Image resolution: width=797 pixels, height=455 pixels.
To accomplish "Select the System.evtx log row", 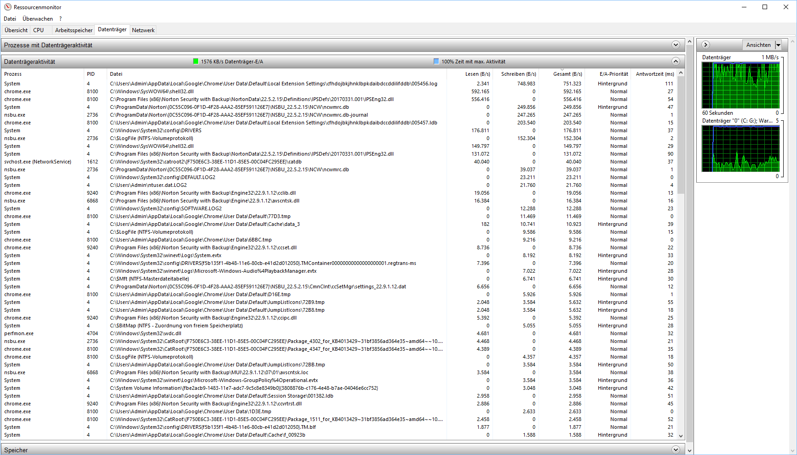I will coord(339,255).
